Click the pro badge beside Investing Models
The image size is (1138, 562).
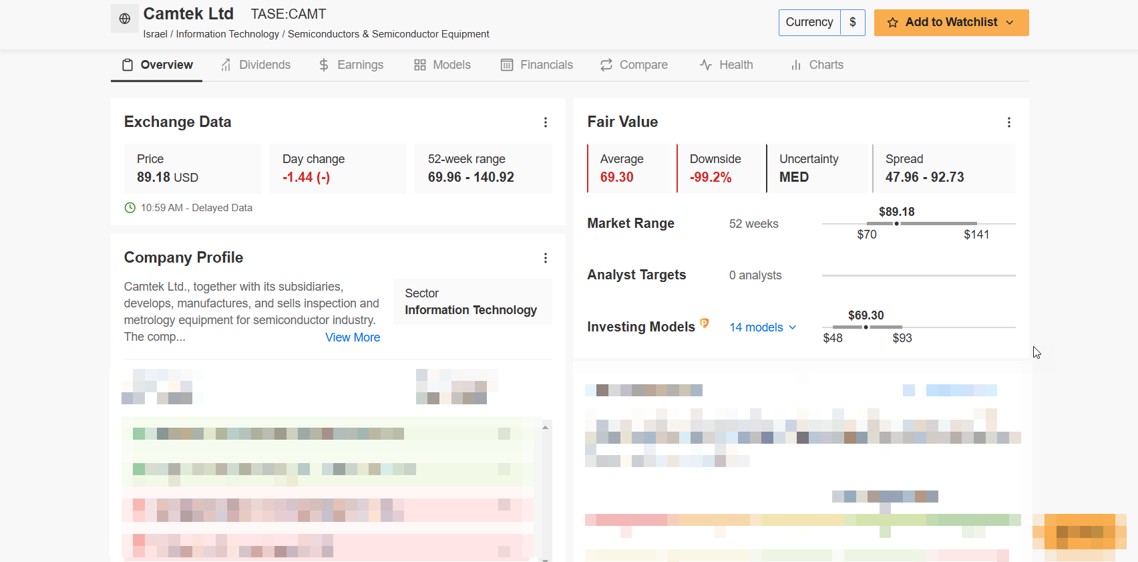tap(705, 324)
